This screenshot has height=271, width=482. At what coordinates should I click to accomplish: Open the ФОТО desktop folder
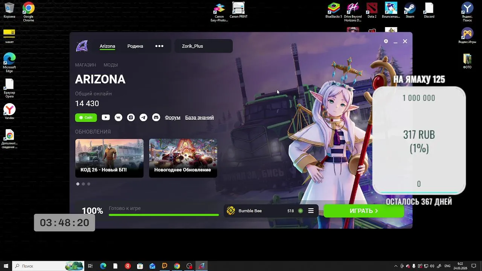point(467,61)
